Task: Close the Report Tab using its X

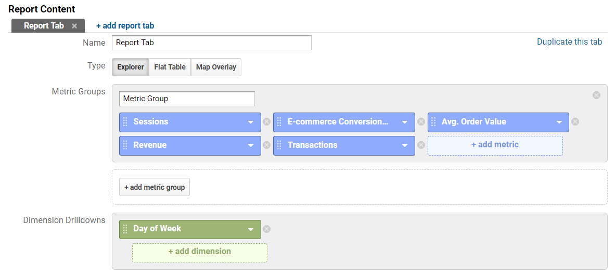Action: click(74, 26)
